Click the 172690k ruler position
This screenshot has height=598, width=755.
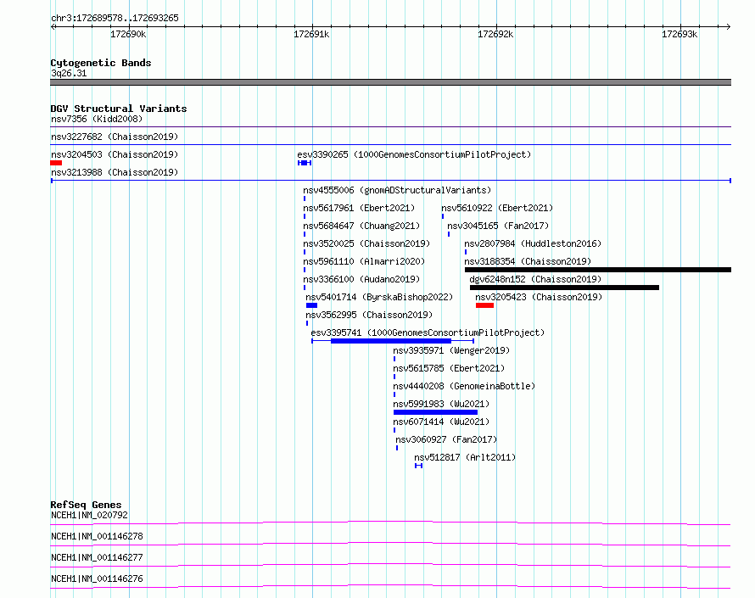(128, 34)
